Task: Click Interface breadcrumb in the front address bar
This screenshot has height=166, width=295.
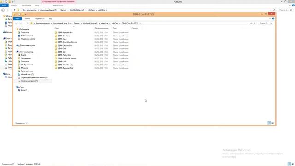Action: (x=105, y=23)
